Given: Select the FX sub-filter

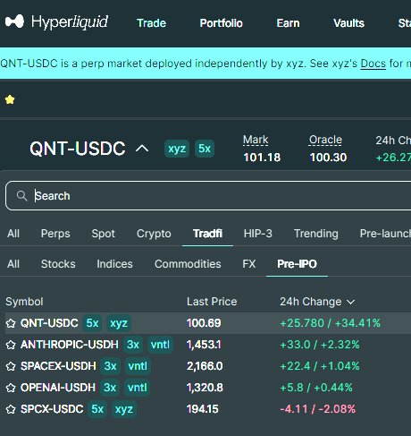Looking at the screenshot, I should [x=249, y=264].
